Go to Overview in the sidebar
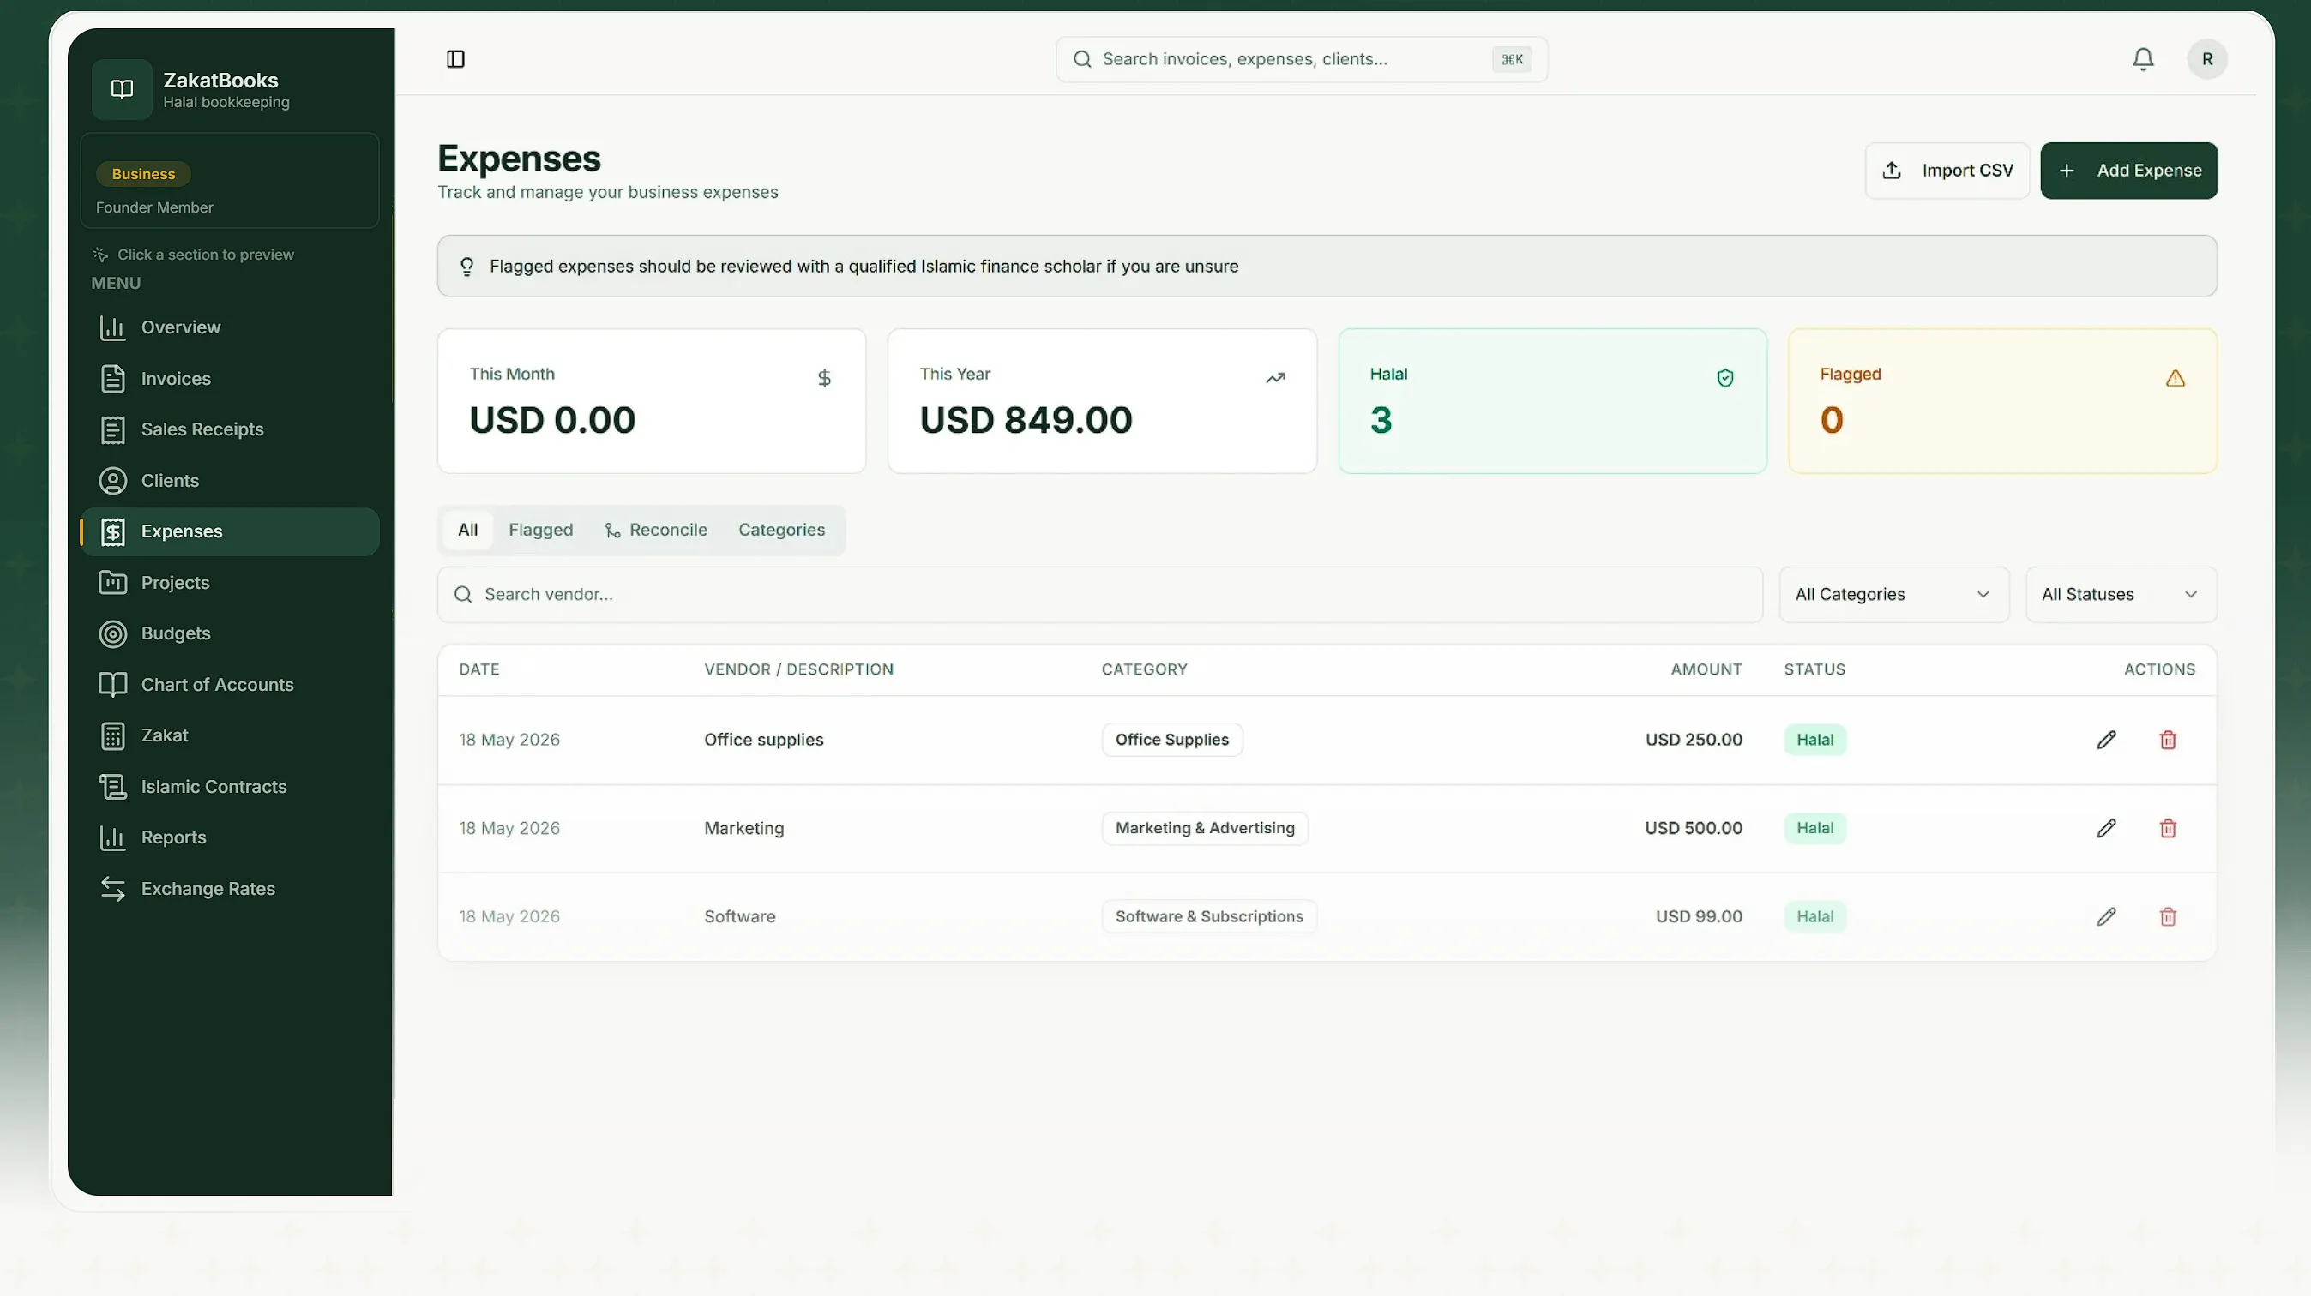Screen dimensions: 2311x1296 (x=230, y=327)
